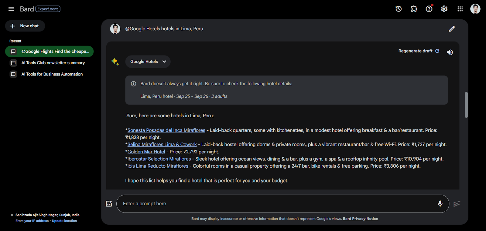Open the settings gear icon
This screenshot has width=486, height=231.
click(444, 9)
